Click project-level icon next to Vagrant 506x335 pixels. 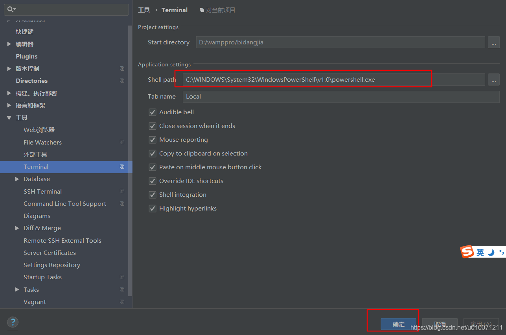point(122,302)
